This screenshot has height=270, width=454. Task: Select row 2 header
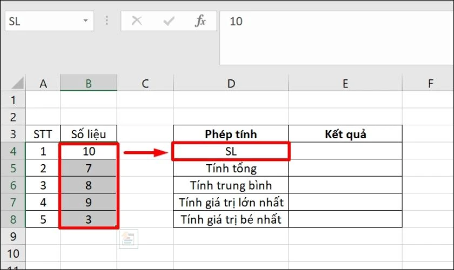tap(13, 117)
